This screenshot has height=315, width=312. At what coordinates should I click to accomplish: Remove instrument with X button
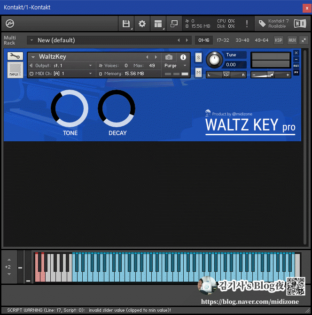click(296, 53)
